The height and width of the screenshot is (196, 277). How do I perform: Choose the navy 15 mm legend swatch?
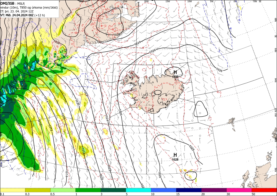tap(189, 190)
